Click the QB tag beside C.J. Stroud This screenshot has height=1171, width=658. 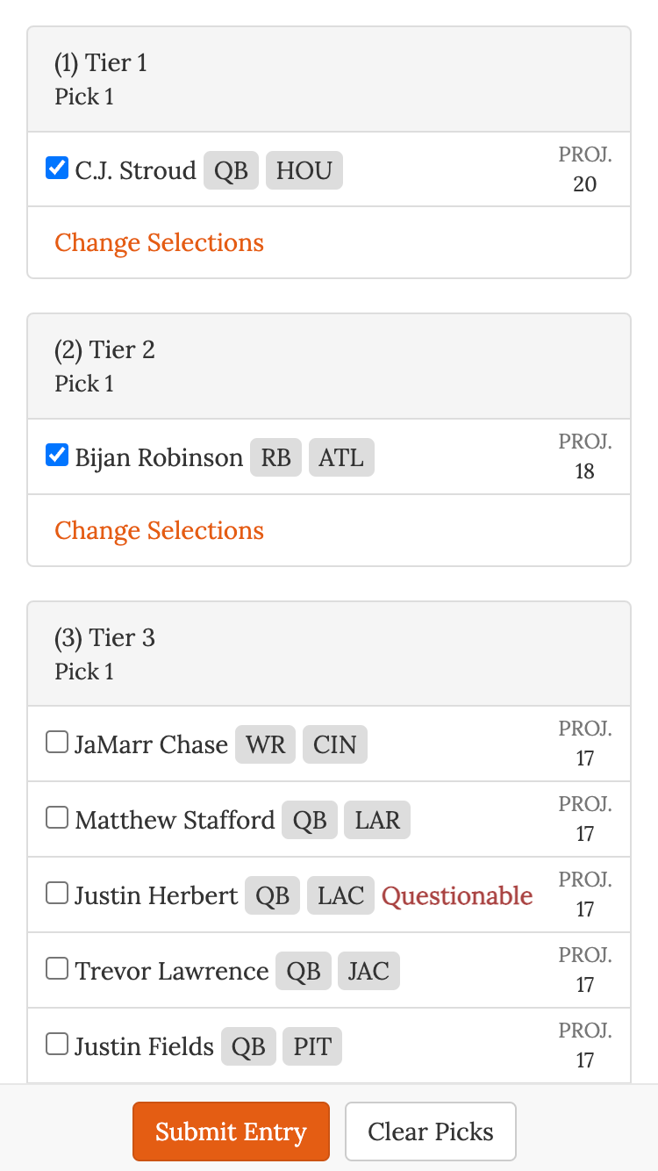[x=231, y=170]
